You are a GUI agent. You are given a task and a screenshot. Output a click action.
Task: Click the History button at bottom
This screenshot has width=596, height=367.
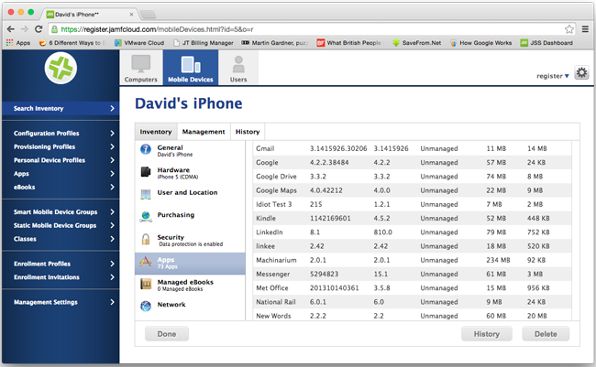click(487, 334)
